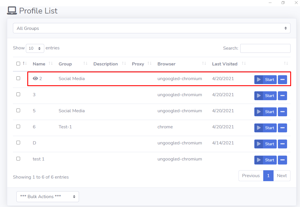The height and width of the screenshot is (207, 300).
Task: Sort by the Last Visited column arrows
Action: pyautogui.click(x=244, y=63)
